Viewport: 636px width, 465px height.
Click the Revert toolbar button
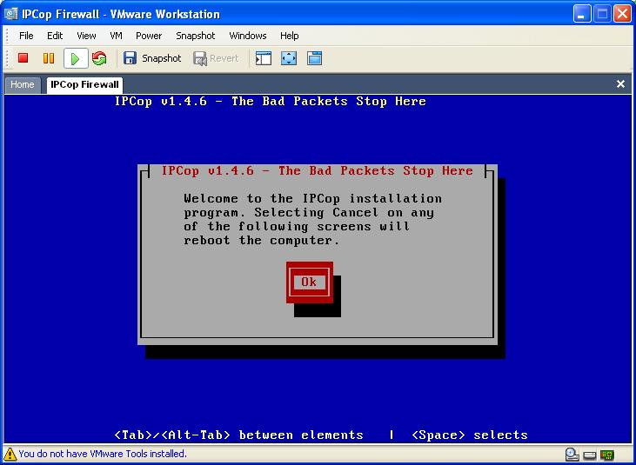coord(216,58)
